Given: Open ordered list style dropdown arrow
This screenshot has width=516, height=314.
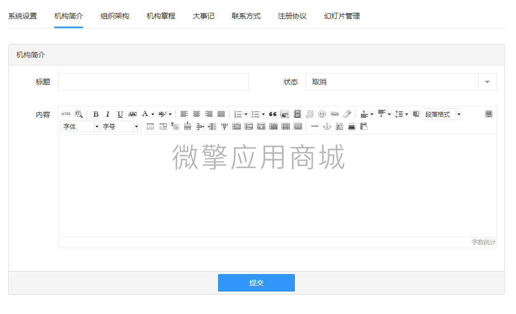Looking at the screenshot, I should [x=246, y=115].
